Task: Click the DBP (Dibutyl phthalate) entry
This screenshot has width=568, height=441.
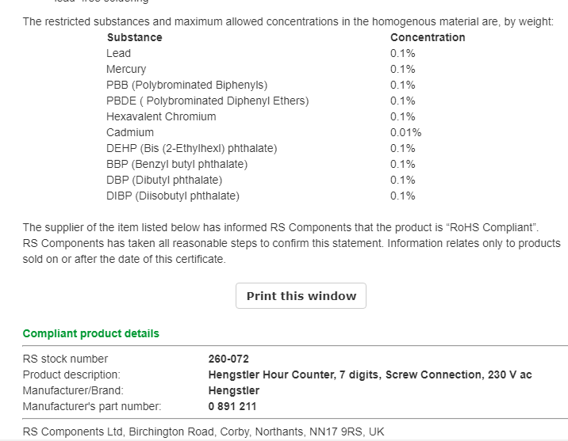Action: [164, 180]
